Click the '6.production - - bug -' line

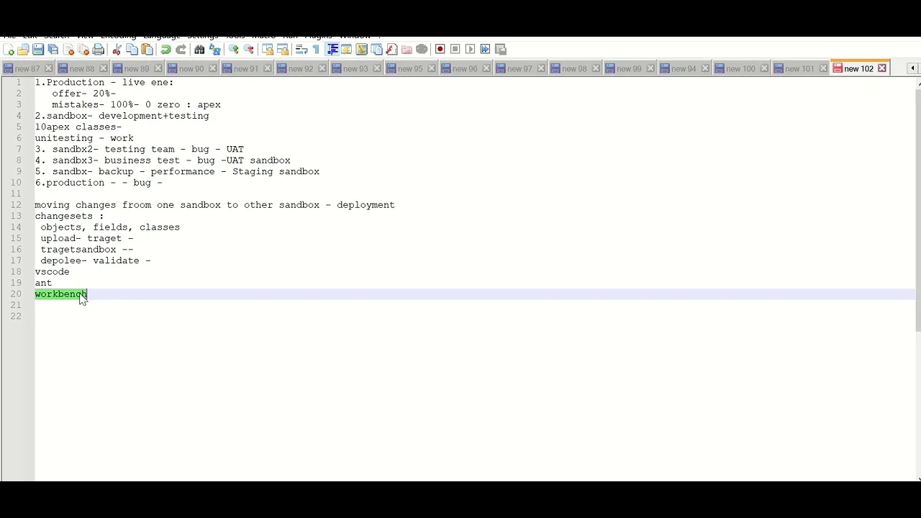pos(99,183)
